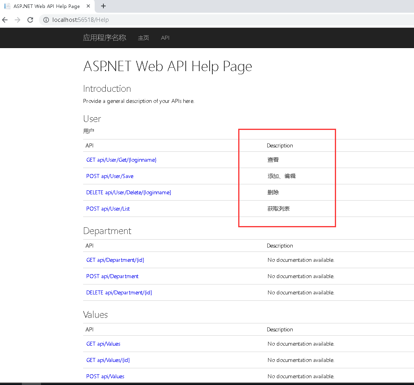Viewport: 414px width, 385px height.
Task: Click the User section heading
Action: point(92,119)
